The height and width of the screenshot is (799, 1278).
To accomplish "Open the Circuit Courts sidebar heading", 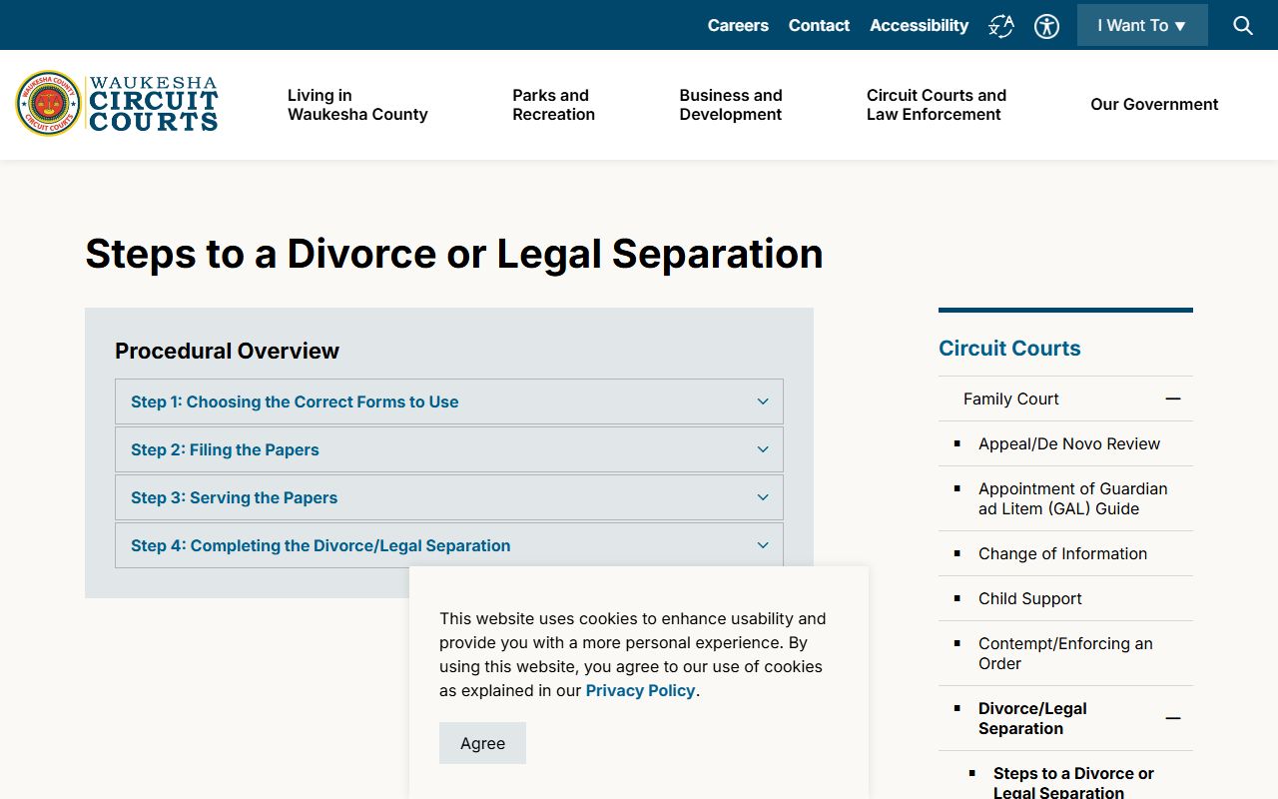I will (x=1009, y=349).
